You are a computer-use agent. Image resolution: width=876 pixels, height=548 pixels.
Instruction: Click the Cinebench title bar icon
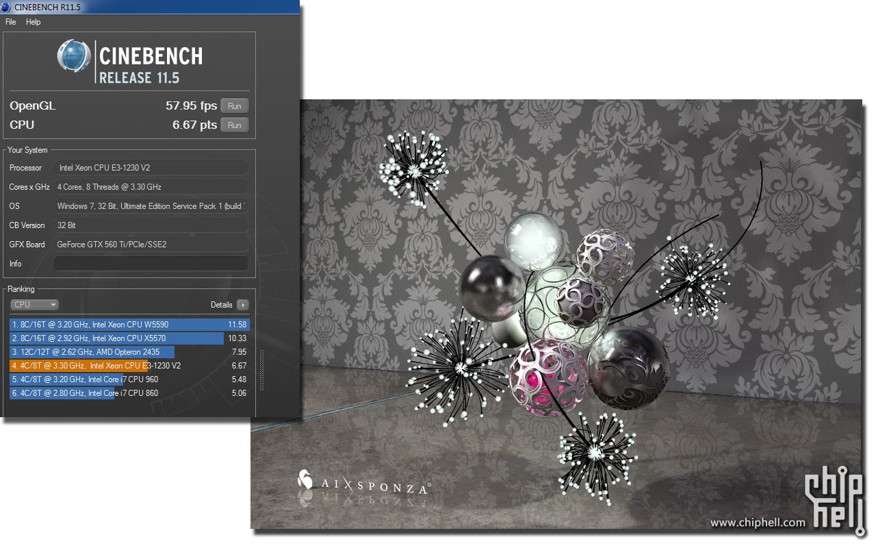click(6, 7)
